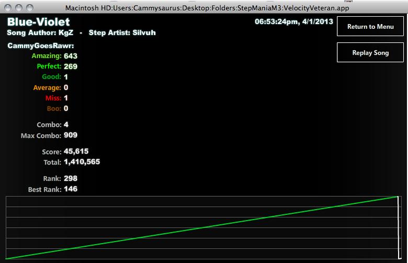Click the Perfect count 269
The image size is (408, 263).
pos(71,67)
